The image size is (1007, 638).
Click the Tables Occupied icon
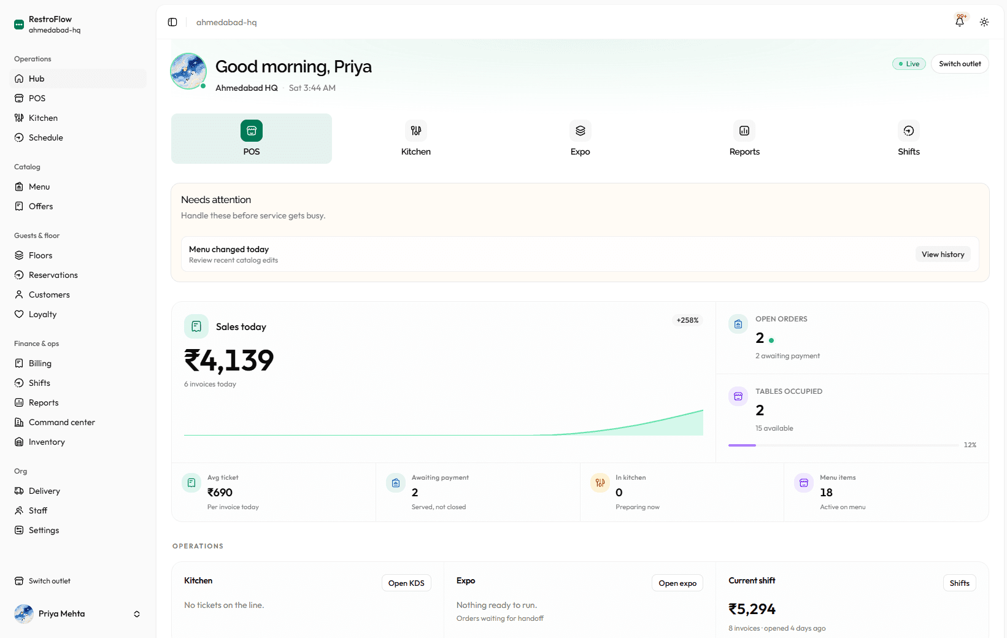[738, 396]
